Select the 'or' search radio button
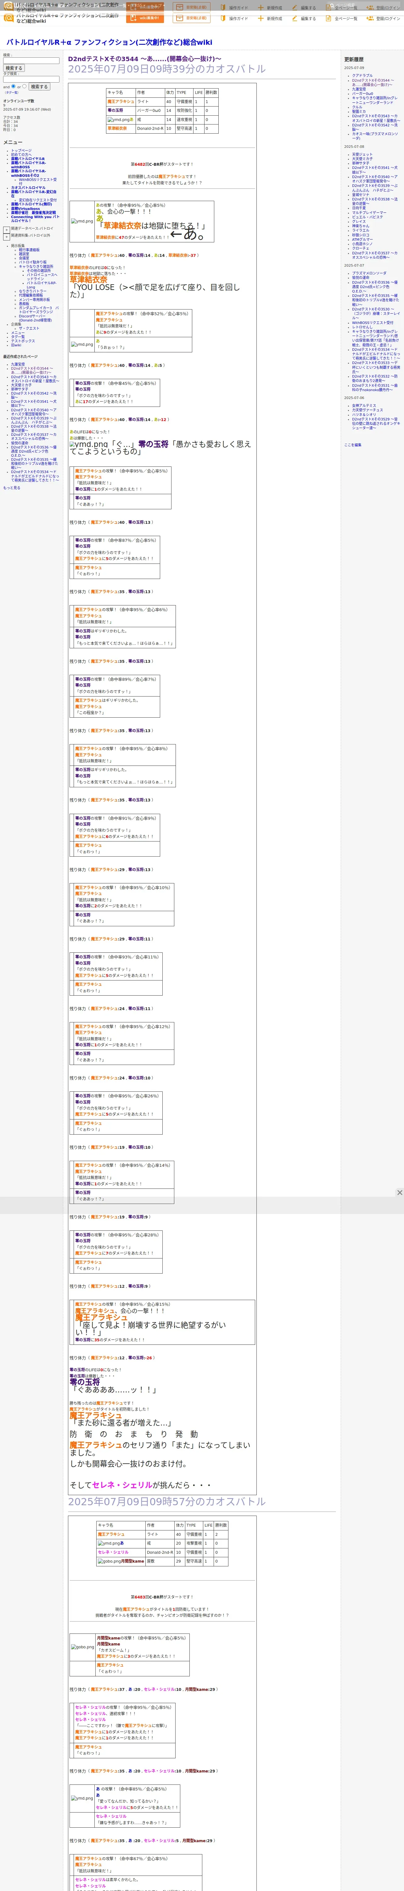The height and width of the screenshot is (1891, 404). coord(24,86)
